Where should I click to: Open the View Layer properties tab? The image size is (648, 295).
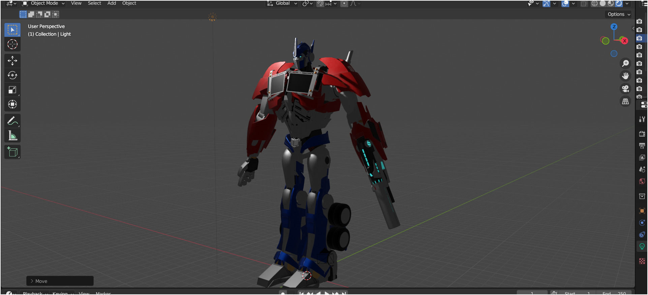pyautogui.click(x=642, y=157)
